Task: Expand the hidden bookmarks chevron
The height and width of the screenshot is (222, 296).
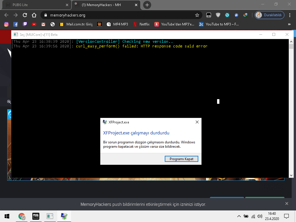Action: (289, 24)
